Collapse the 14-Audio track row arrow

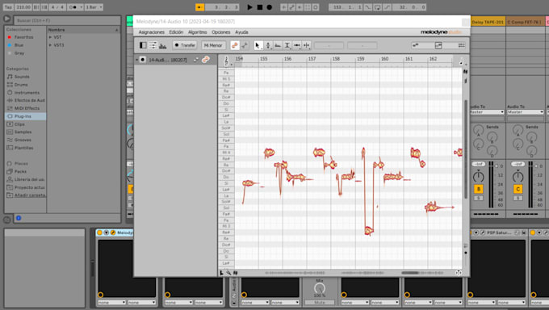137,60
